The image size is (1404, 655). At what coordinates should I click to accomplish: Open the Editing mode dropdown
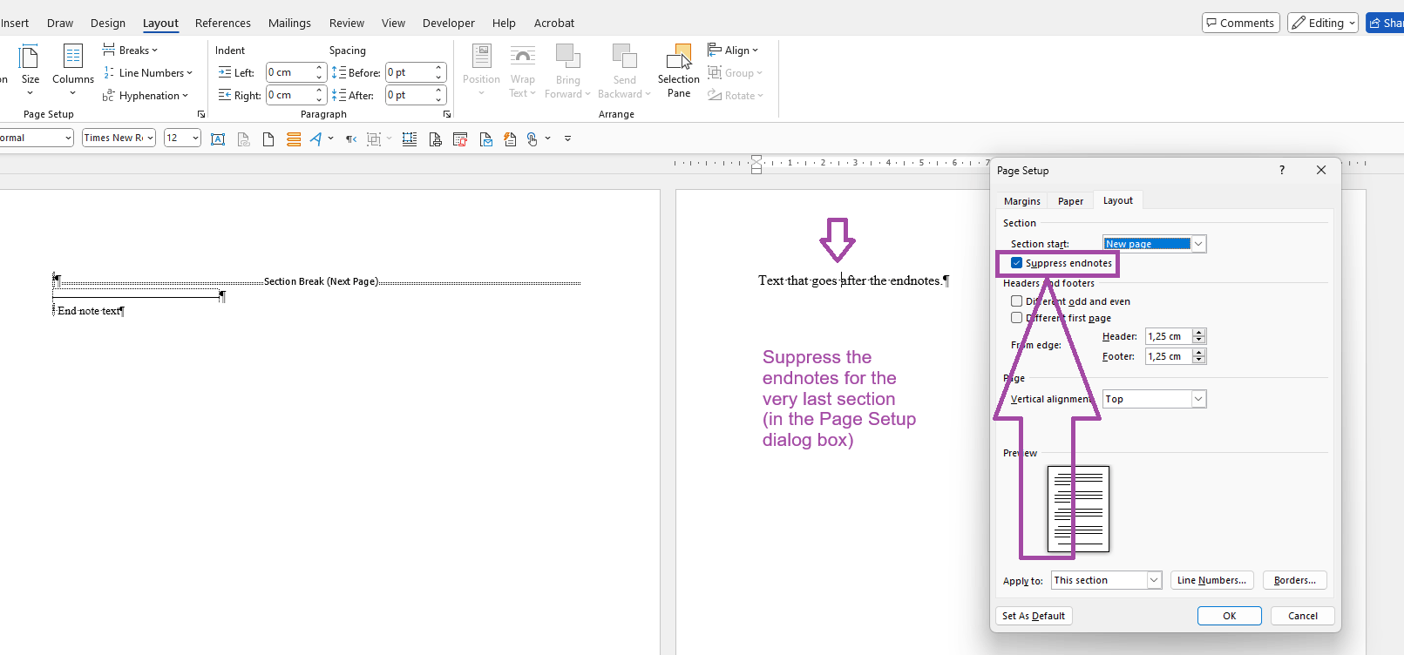(1323, 23)
